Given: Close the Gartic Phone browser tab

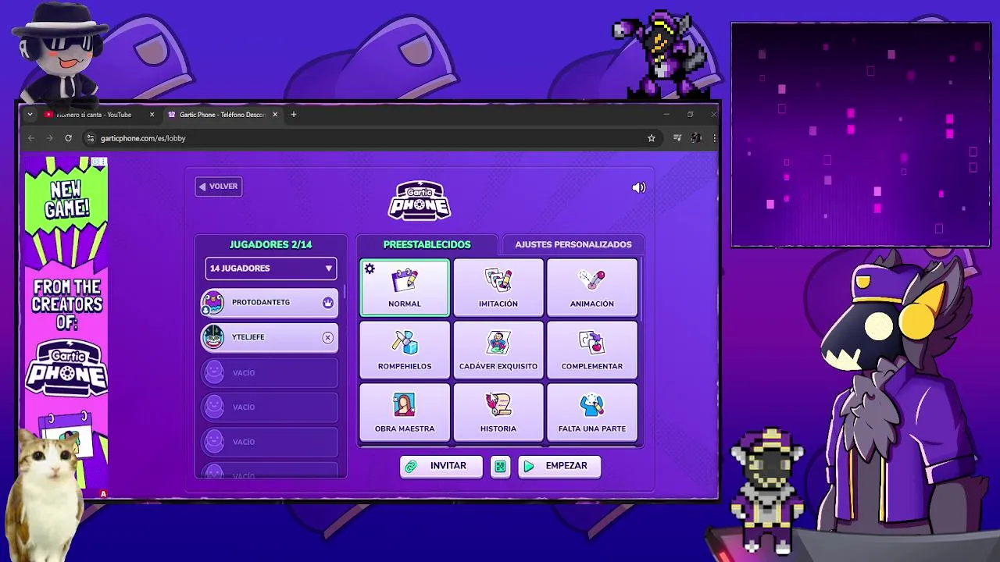Looking at the screenshot, I should pos(275,115).
